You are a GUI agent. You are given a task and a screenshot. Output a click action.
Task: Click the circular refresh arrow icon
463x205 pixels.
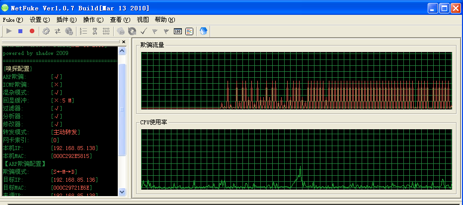point(132,31)
